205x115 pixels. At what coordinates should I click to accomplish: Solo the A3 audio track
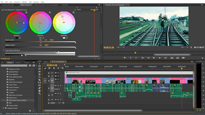point(61,99)
